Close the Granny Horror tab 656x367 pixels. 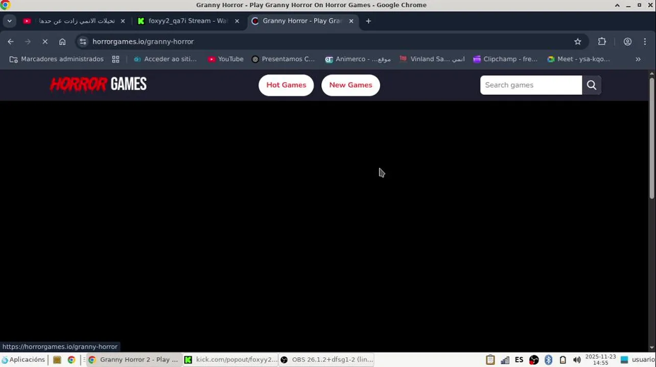coord(351,21)
